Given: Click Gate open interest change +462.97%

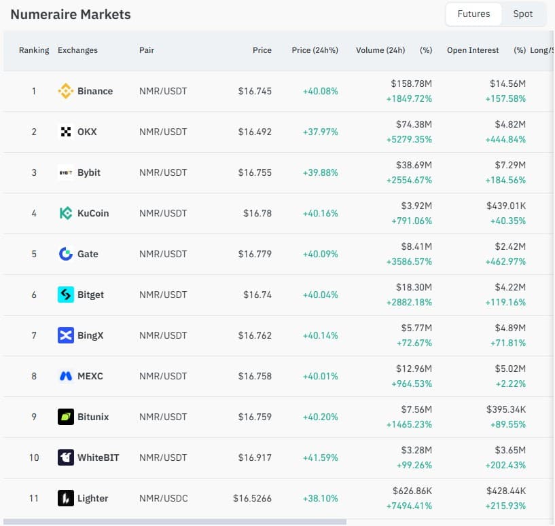Looking at the screenshot, I should point(505,262).
